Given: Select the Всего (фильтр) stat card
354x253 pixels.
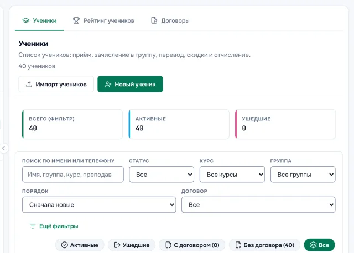Looking at the screenshot, I should (72, 124).
